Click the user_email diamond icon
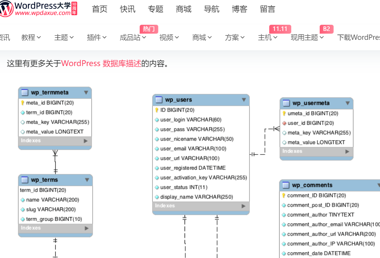The width and height of the screenshot is (380, 258). click(157, 149)
